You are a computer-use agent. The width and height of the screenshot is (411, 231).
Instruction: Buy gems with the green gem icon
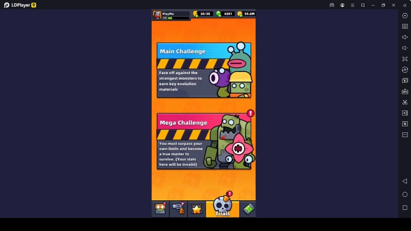tap(218, 14)
